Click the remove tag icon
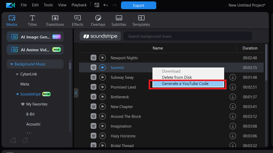 (x=25, y=140)
